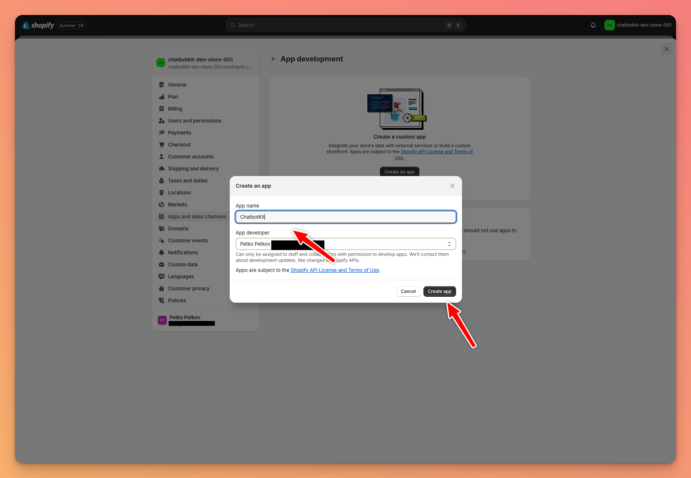Open Users and permissions
The image size is (691, 478).
205,121
